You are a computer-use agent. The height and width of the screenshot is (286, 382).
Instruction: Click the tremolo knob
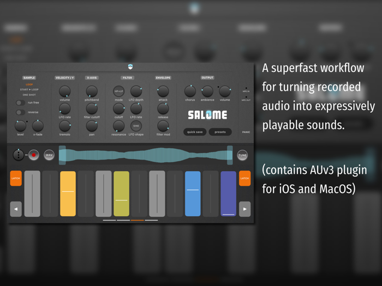65,126
